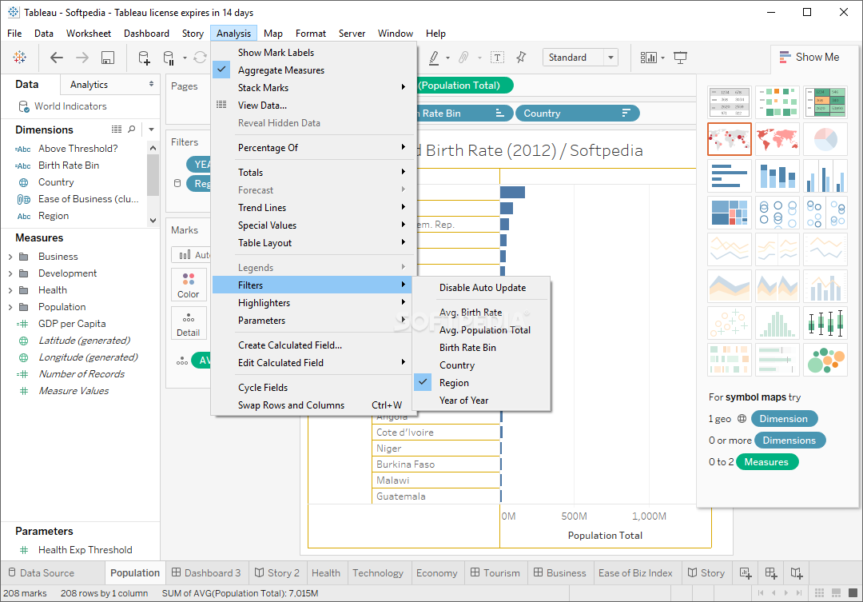Screen dimensions: 863x602
Task: Toggle the Avg. Birth Rate filter
Action: 482,313
